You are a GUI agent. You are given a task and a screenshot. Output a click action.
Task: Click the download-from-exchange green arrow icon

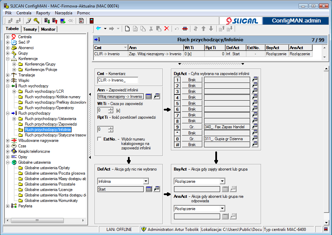click(47, 21)
